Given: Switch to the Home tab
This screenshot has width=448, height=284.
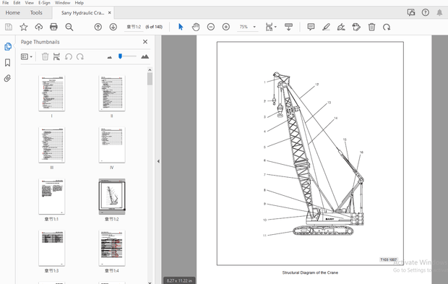Looking at the screenshot, I should click(x=12, y=12).
